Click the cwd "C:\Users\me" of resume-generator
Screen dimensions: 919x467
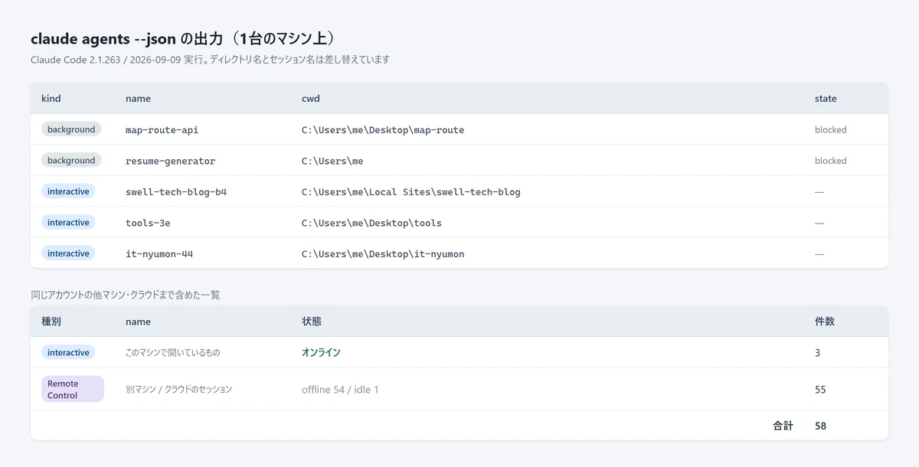pyautogui.click(x=332, y=161)
